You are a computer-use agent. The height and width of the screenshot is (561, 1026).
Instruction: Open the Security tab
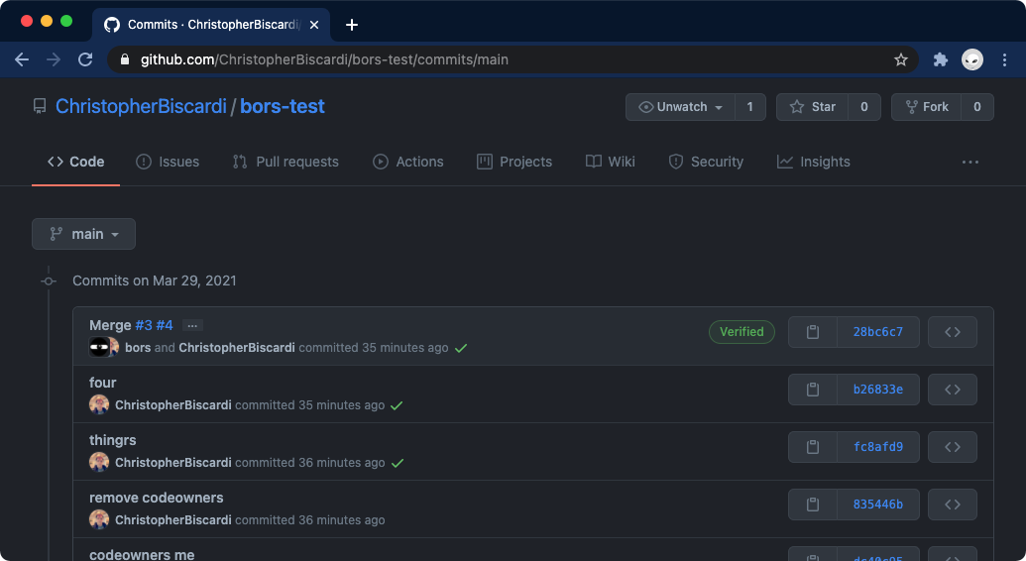(x=706, y=162)
